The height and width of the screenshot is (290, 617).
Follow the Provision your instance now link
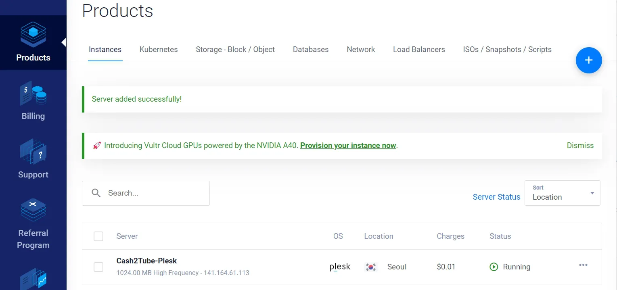click(348, 146)
